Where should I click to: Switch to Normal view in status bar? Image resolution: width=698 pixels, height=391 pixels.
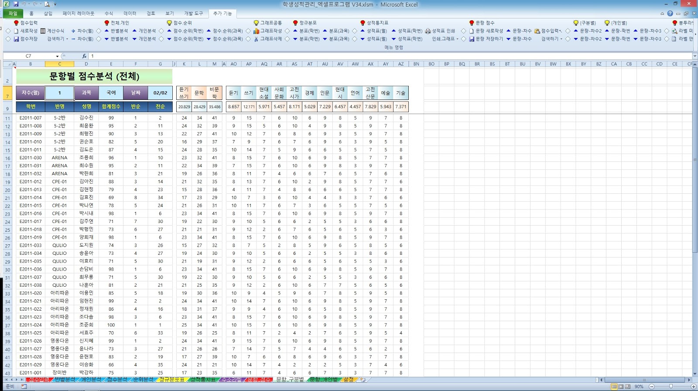pos(614,387)
